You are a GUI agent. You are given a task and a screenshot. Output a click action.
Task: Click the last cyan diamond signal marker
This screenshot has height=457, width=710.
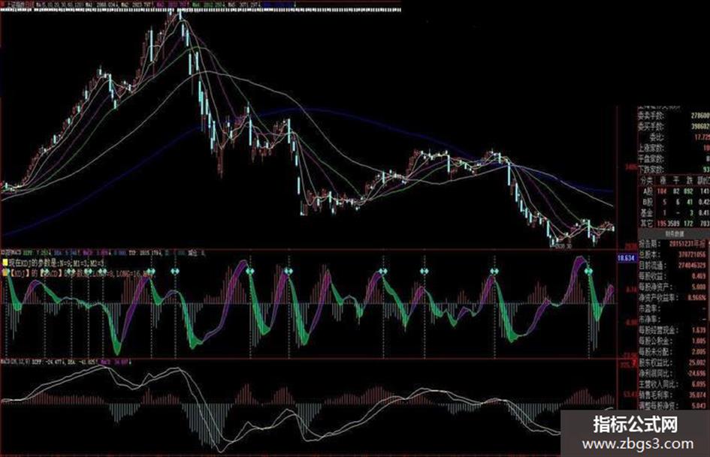coord(588,271)
